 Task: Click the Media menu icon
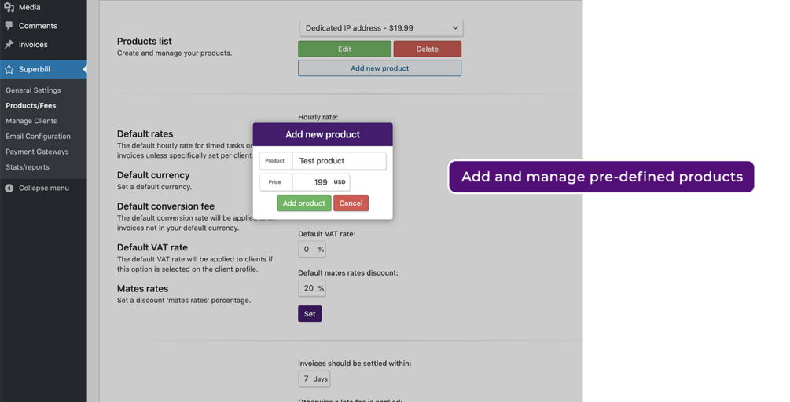tap(9, 7)
